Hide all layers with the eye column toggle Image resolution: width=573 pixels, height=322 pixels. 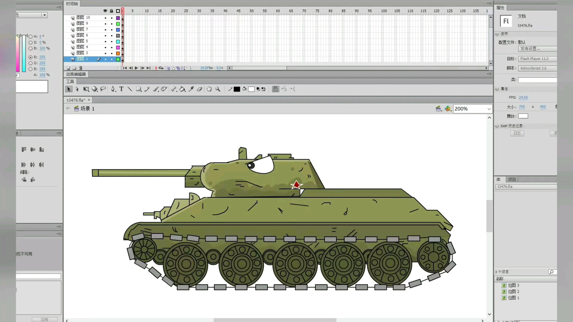[105, 11]
